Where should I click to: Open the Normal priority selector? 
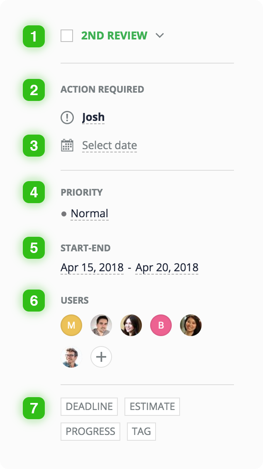point(90,214)
